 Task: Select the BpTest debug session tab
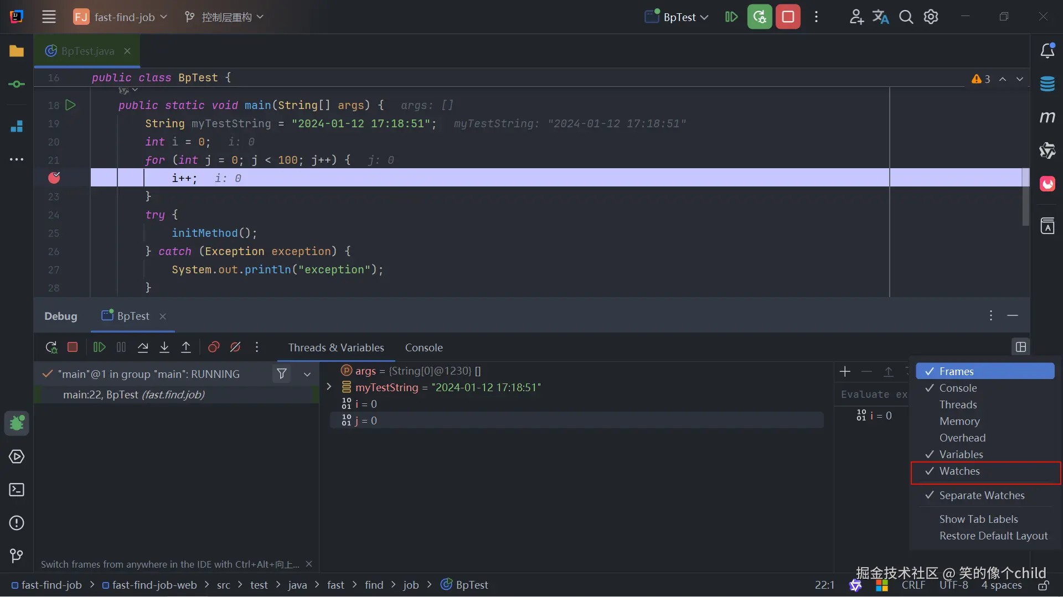click(x=133, y=316)
